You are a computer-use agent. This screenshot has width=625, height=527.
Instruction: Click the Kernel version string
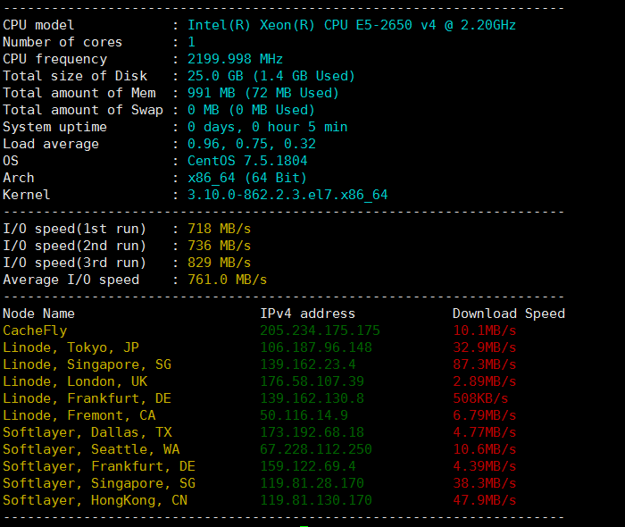click(x=287, y=195)
